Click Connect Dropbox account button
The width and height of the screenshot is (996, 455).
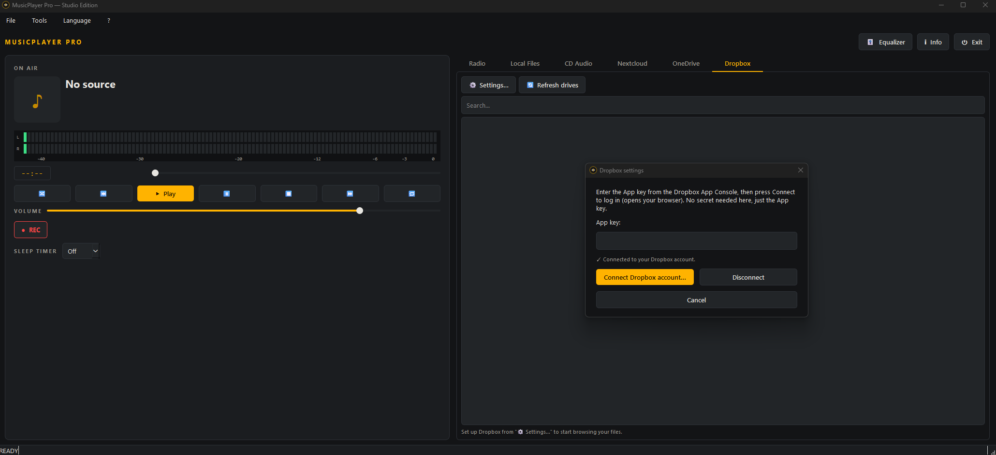[x=645, y=277]
